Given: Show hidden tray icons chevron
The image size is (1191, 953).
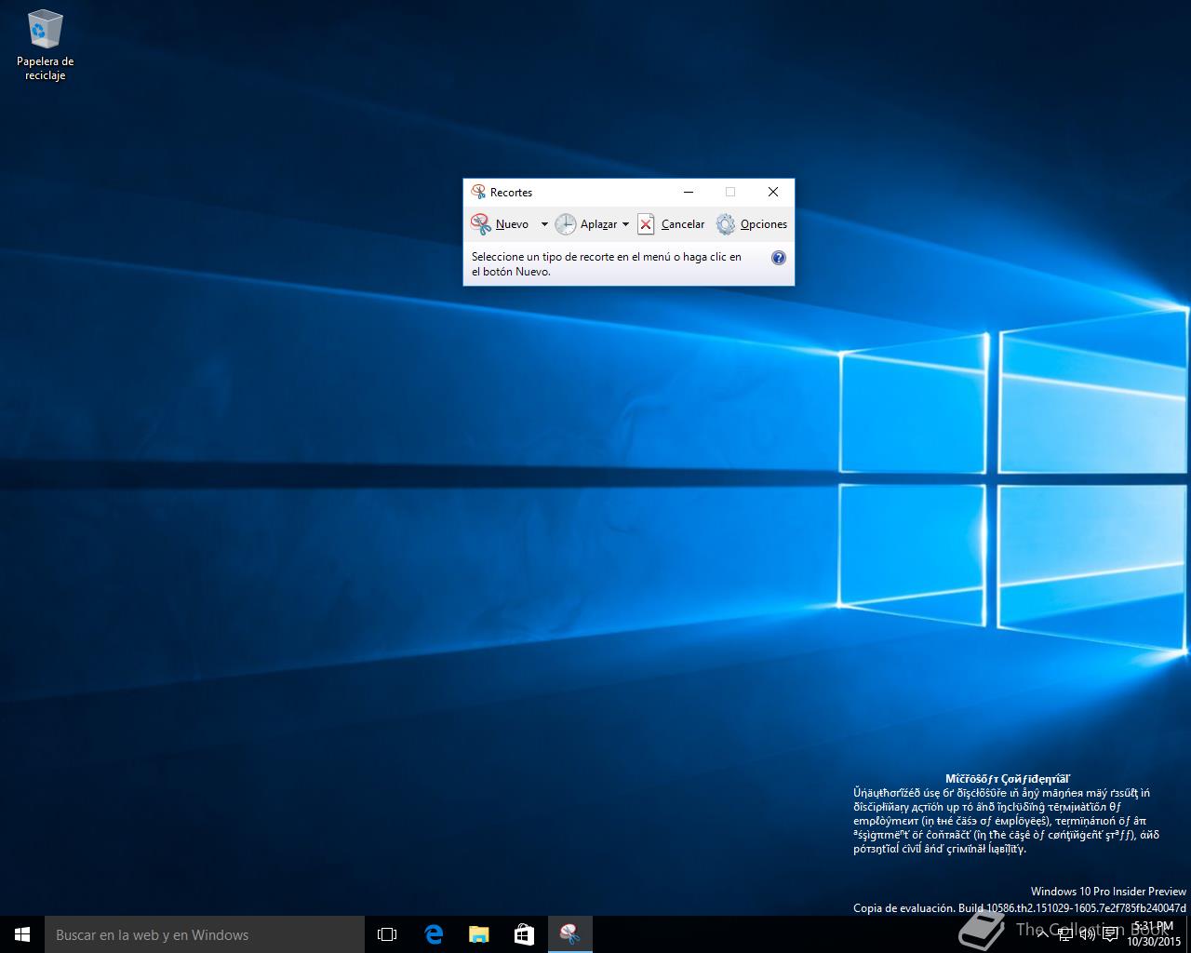Looking at the screenshot, I should point(1043,934).
